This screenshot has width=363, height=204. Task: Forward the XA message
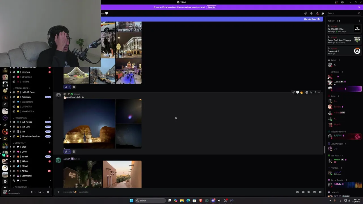315,92
